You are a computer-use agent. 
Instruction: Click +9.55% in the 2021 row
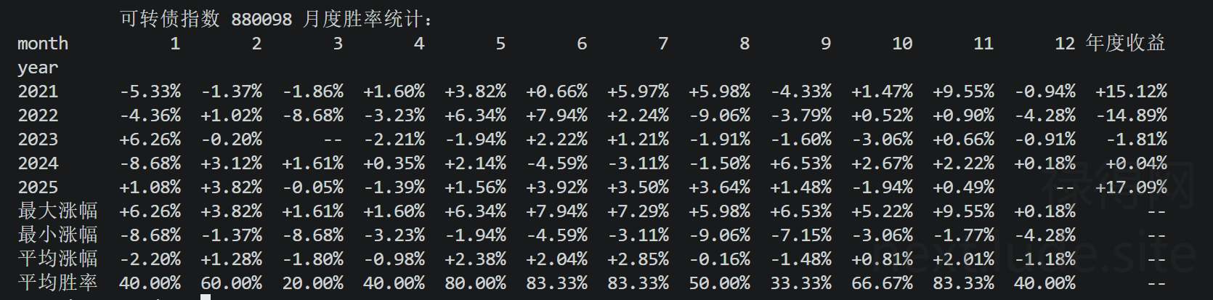tap(963, 92)
